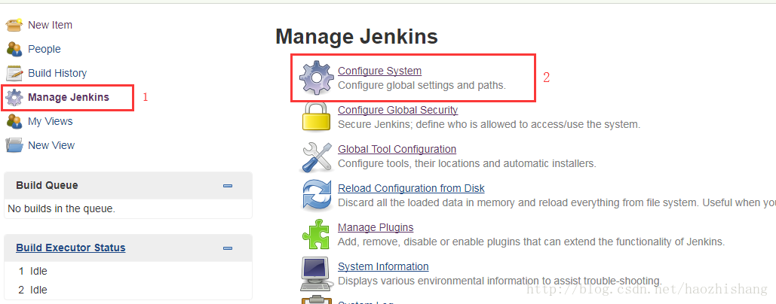Open the People link
Image resolution: width=776 pixels, height=304 pixels.
44,49
